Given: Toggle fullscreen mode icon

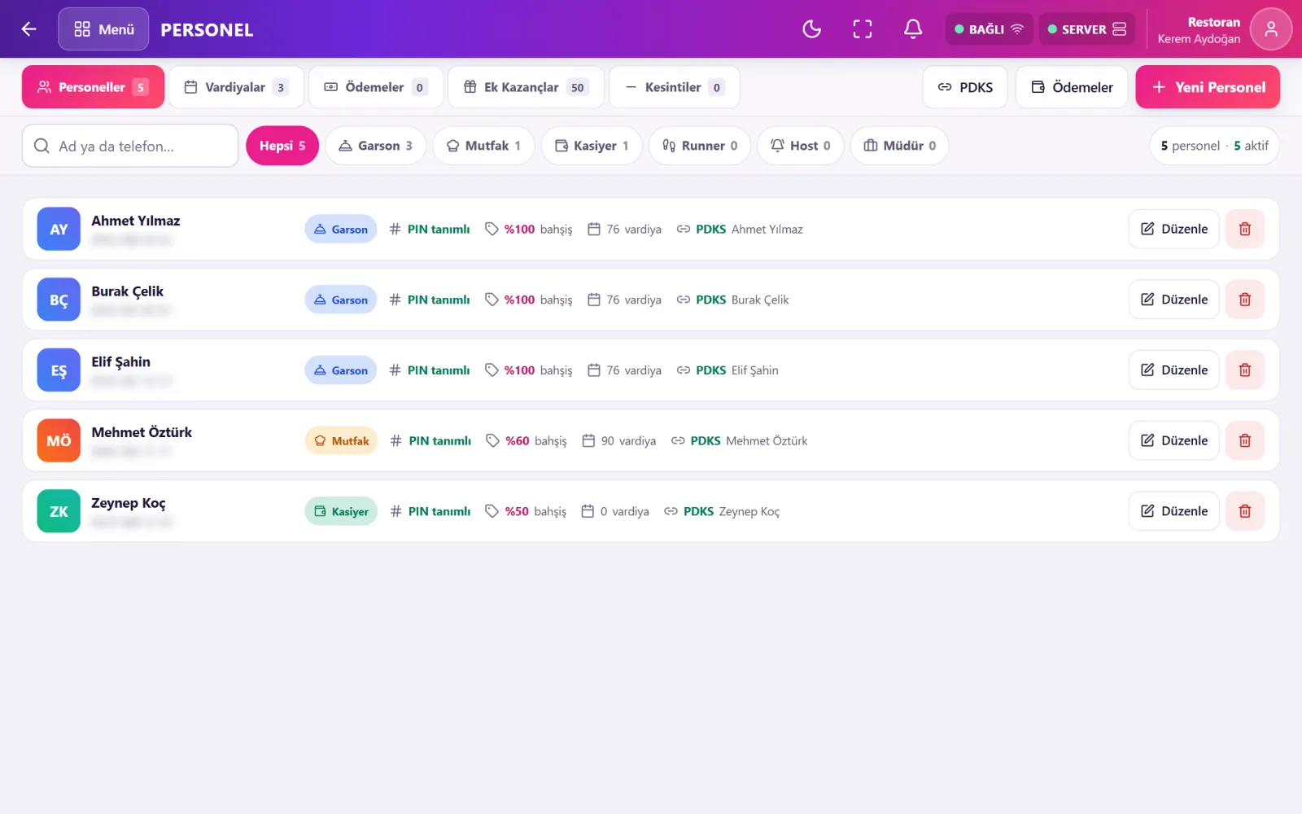Looking at the screenshot, I should tap(862, 29).
